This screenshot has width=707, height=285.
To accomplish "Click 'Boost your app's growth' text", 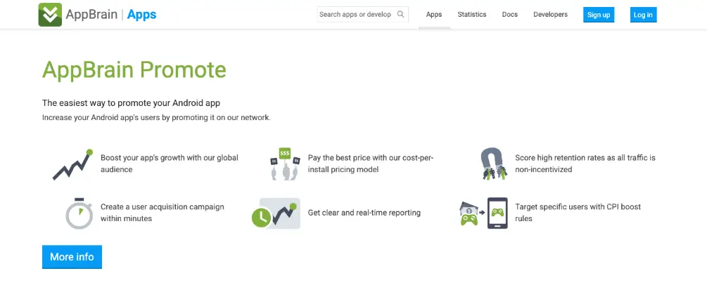I will point(169,164).
